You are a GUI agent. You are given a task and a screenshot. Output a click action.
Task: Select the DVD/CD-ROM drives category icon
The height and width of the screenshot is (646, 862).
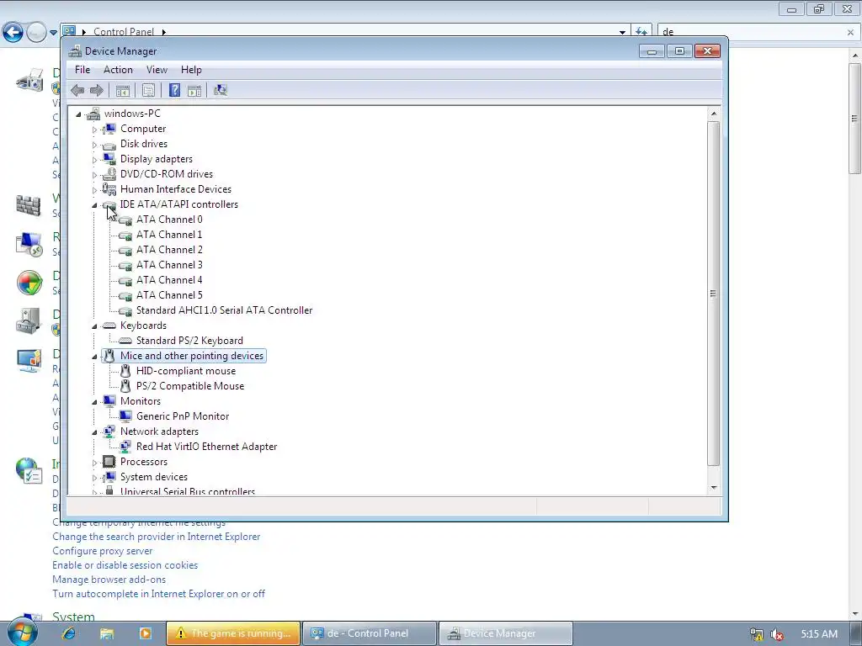coord(109,174)
